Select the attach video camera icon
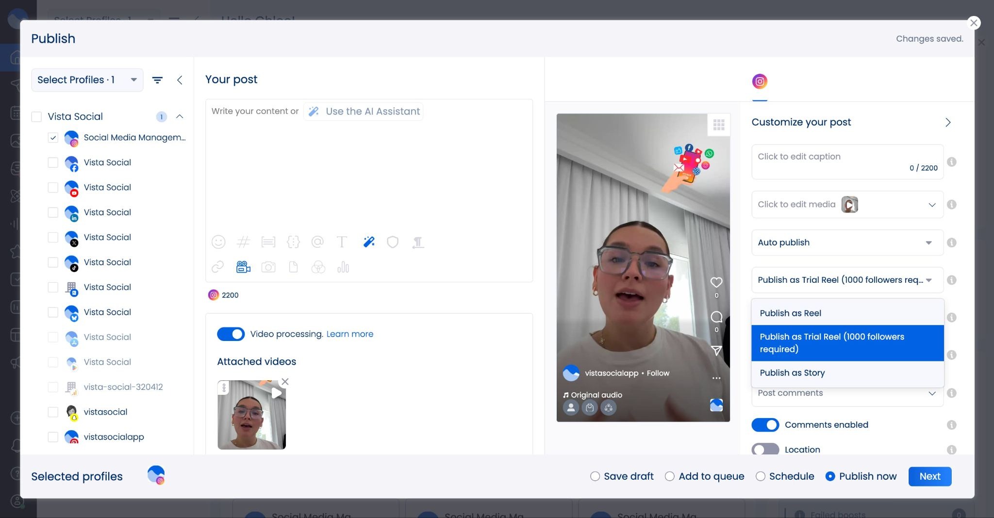 click(243, 267)
